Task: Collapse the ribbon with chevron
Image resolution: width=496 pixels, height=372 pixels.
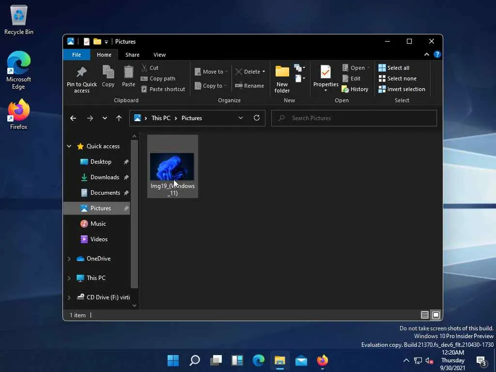Action: coord(426,54)
